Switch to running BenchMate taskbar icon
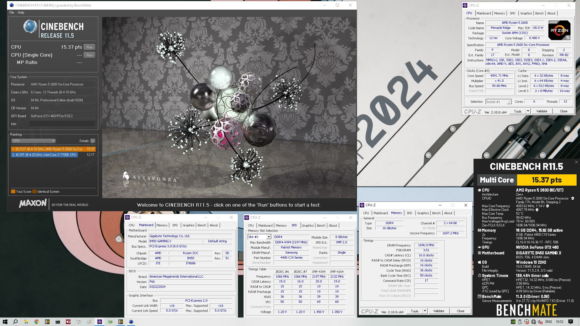The width and height of the screenshot is (580, 326). tap(121, 322)
